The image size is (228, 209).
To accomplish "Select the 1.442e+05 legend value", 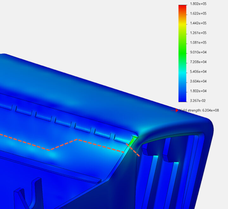I will (x=197, y=23).
